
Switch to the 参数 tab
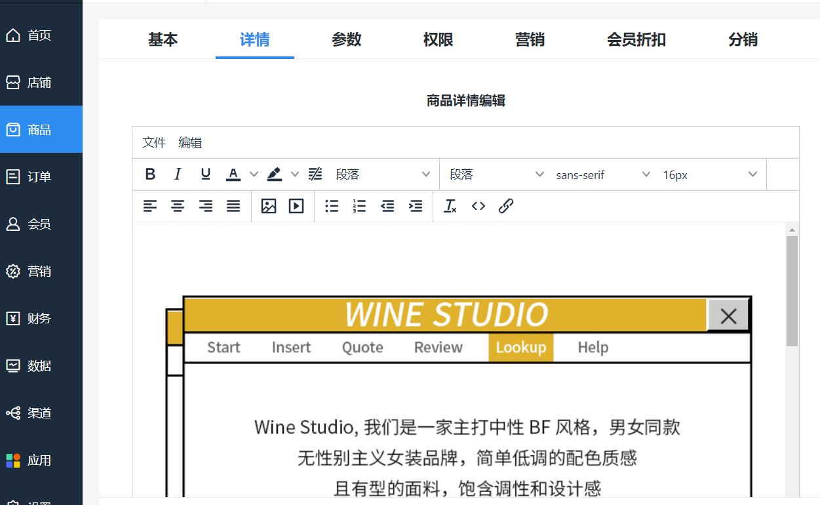coord(347,39)
